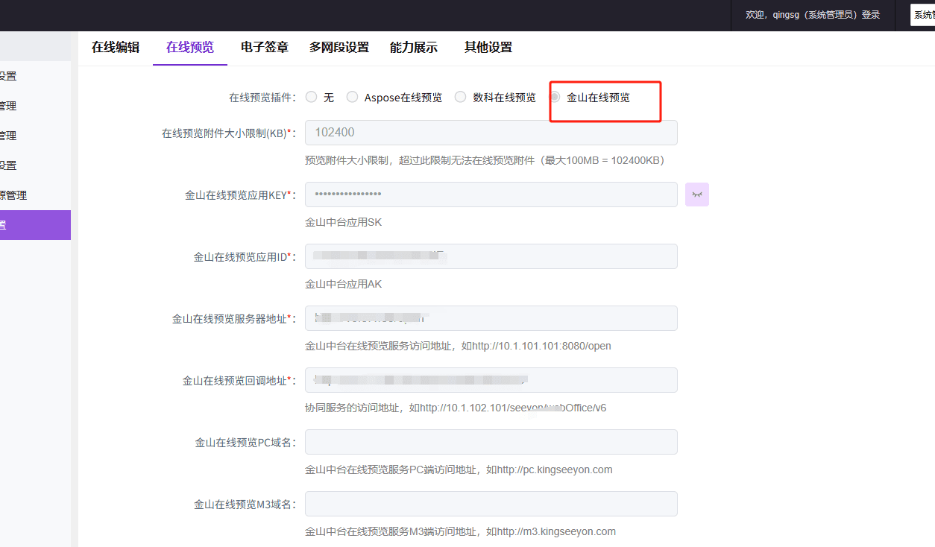The height and width of the screenshot is (547, 935).
Task: Focus the 金山在线预览服务器地址 input
Action: (x=491, y=318)
